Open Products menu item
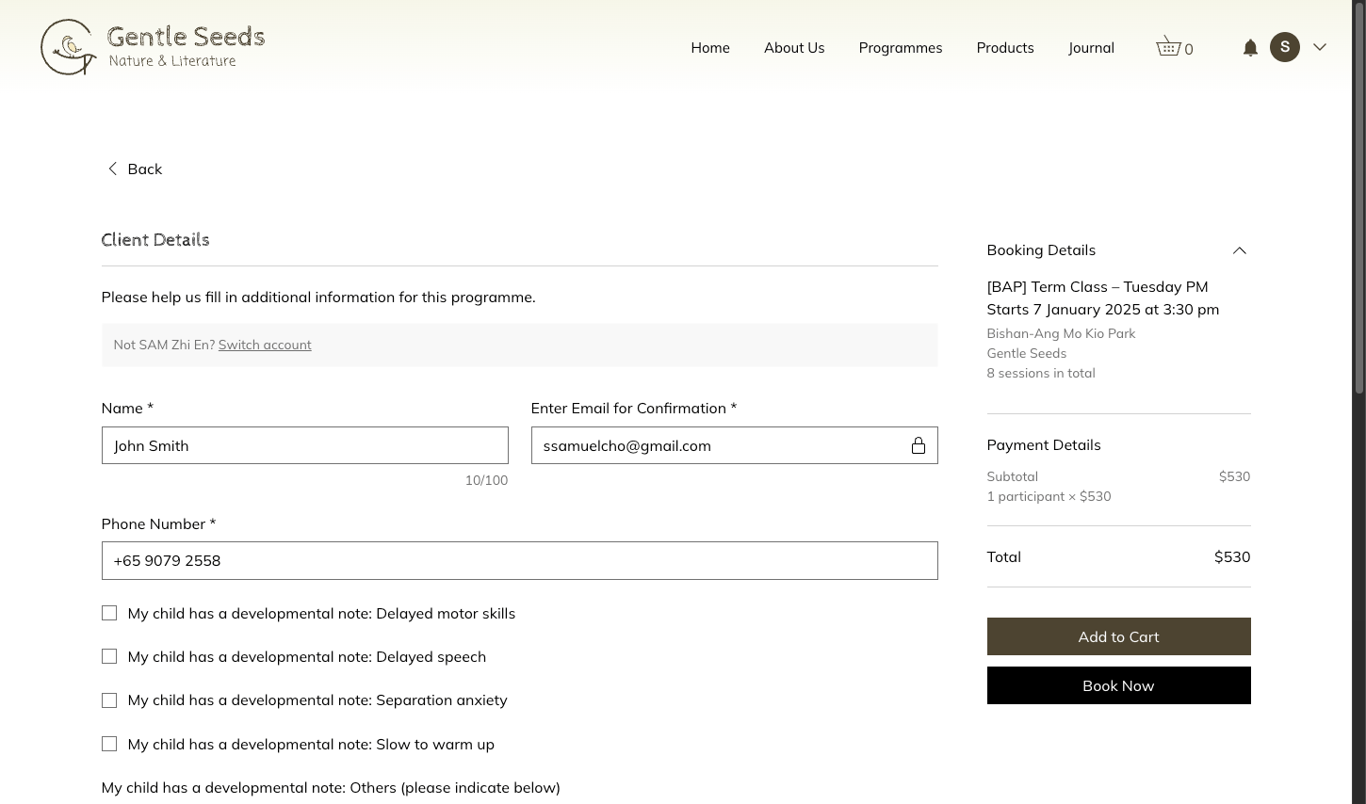This screenshot has width=1366, height=804. (1005, 47)
